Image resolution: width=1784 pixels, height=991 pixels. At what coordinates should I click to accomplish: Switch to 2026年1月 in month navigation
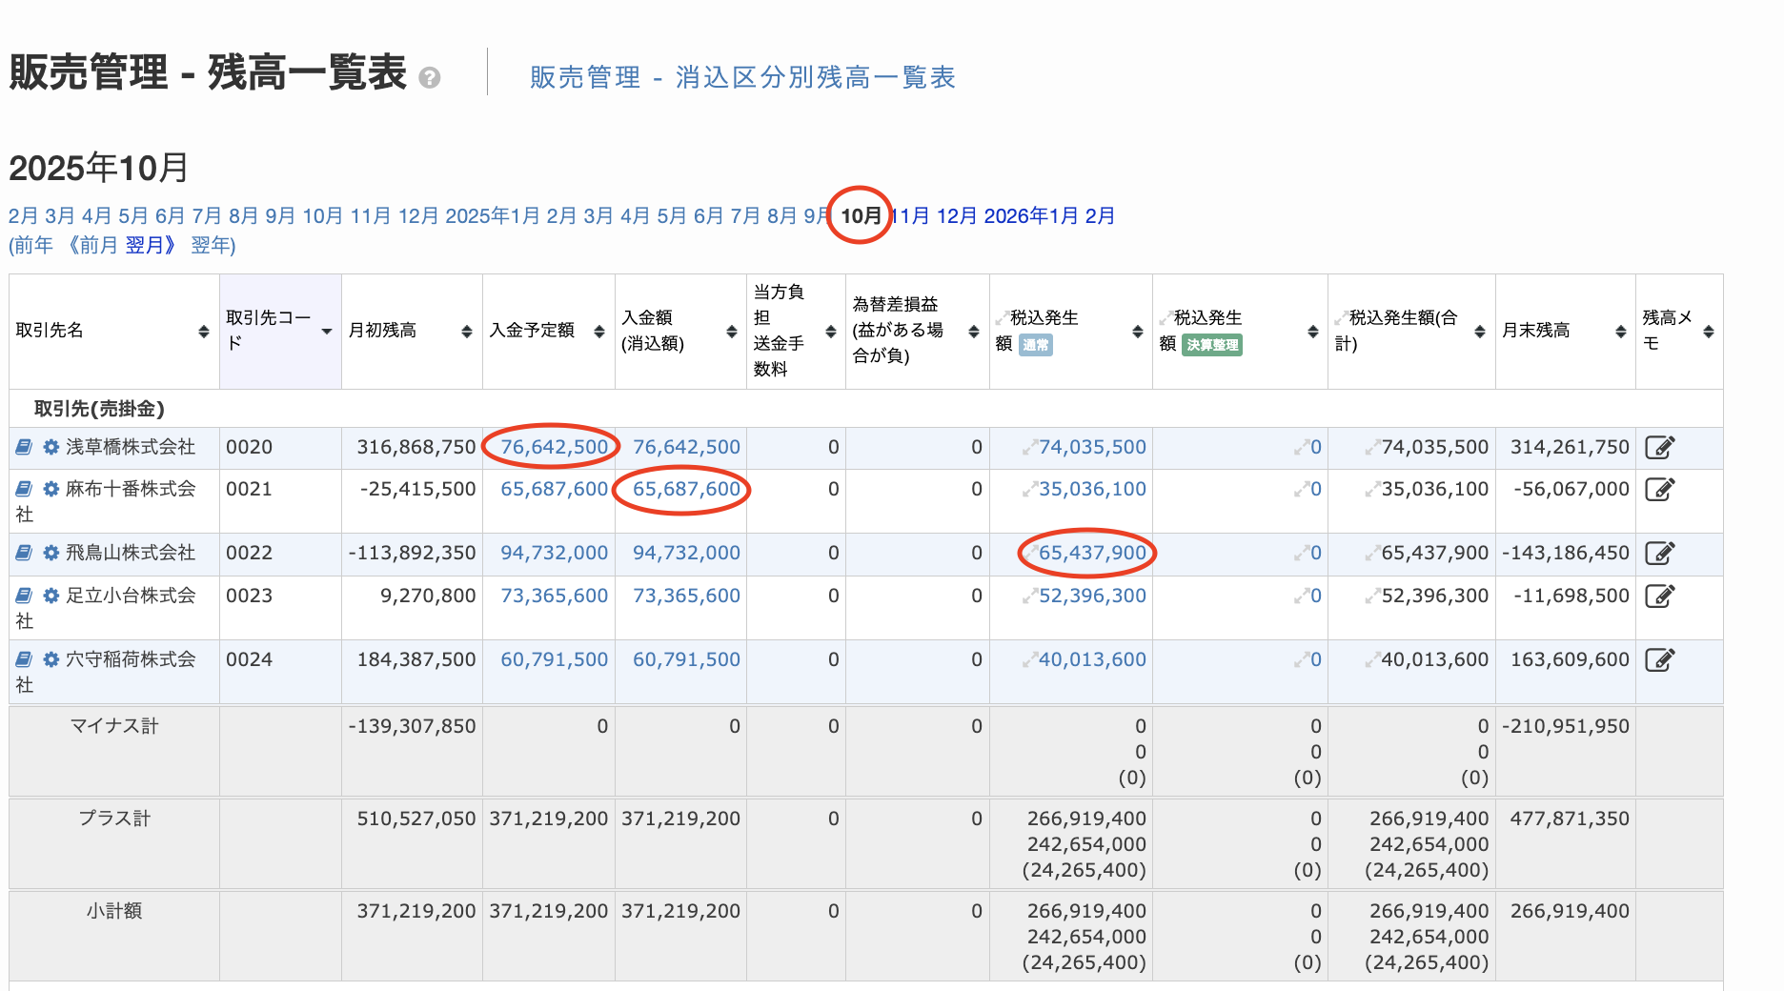click(1031, 216)
